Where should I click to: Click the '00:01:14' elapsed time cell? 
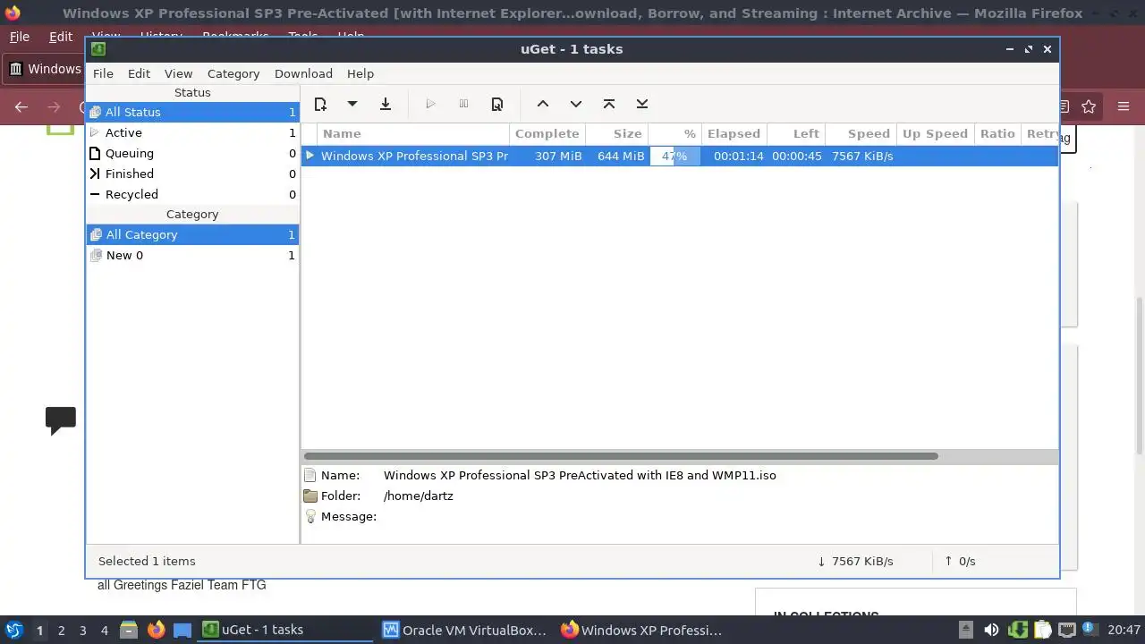pos(739,156)
